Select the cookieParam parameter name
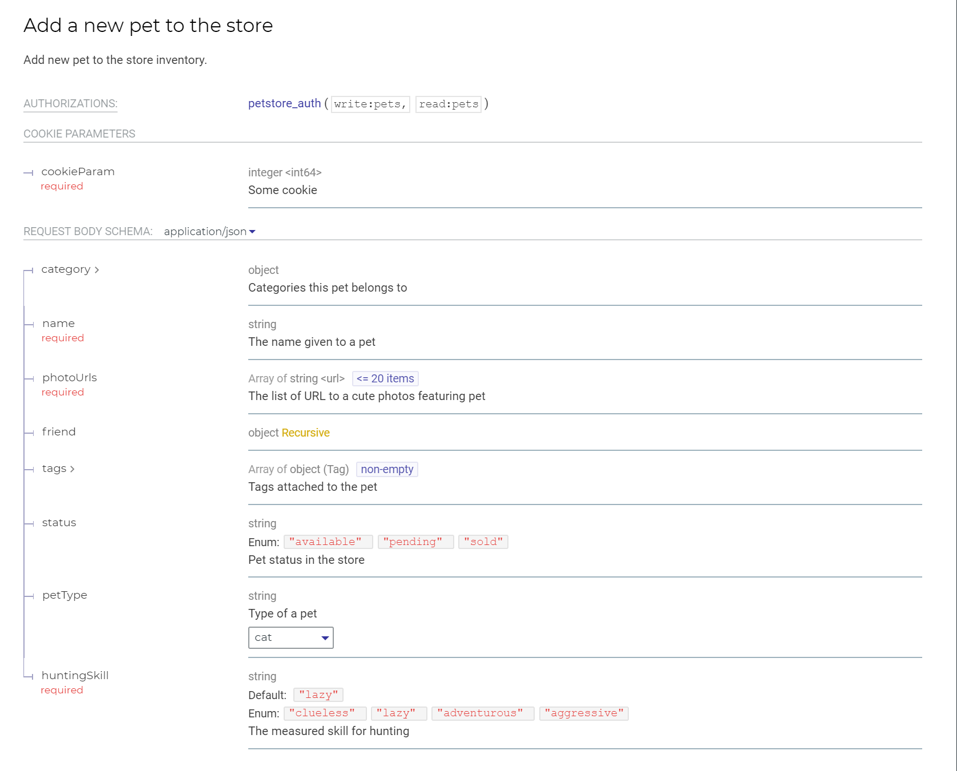957x771 pixels. coord(78,172)
